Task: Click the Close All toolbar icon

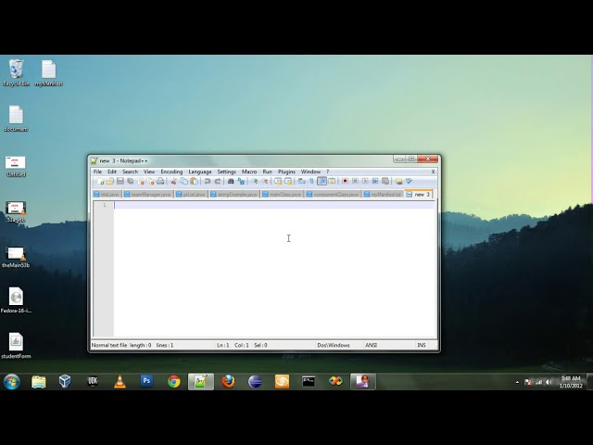Action: click(150, 182)
